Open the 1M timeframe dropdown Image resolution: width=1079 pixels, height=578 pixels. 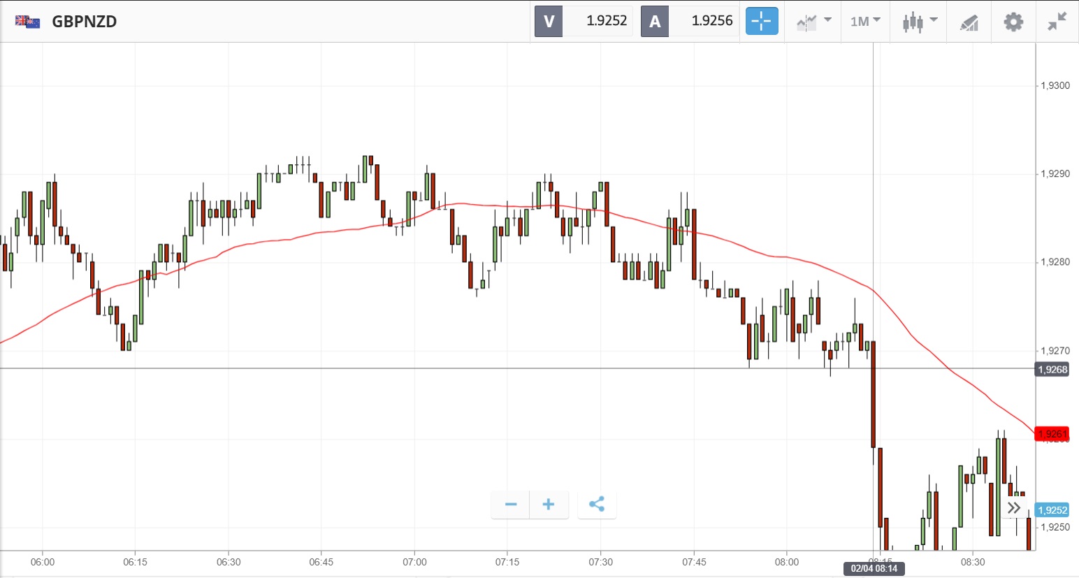[865, 22]
